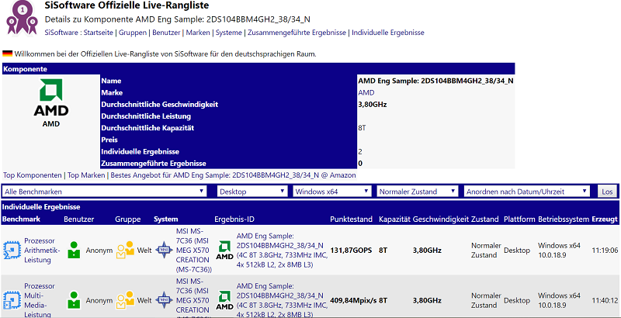
Task: Open result ID link for 131,87GOPS
Action: tap(282, 251)
